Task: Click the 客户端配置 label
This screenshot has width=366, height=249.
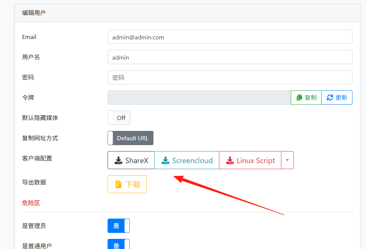Action: point(37,159)
